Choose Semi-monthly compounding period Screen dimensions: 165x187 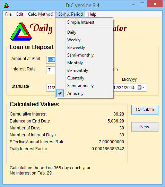(84, 55)
